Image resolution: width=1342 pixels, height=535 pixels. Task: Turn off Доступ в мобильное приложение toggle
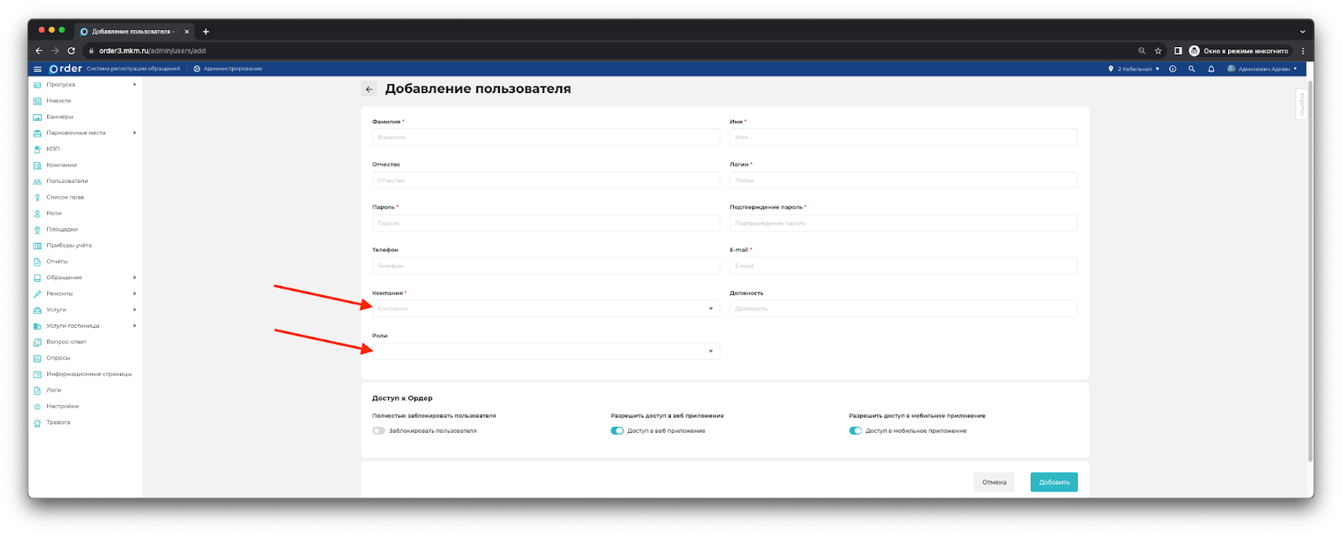point(856,431)
